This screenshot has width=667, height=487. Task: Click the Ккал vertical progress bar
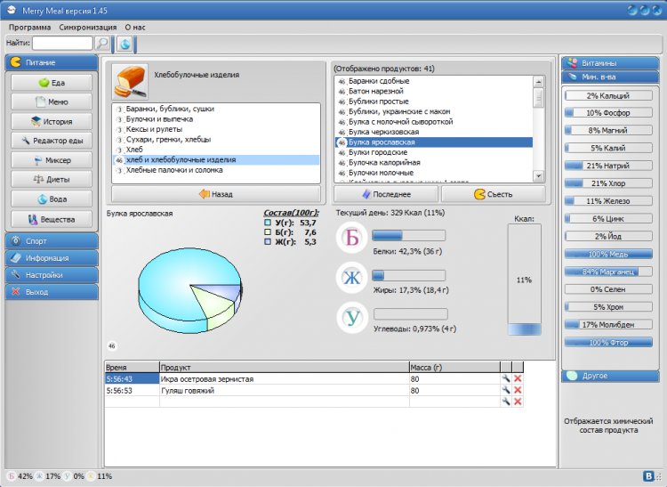point(524,280)
